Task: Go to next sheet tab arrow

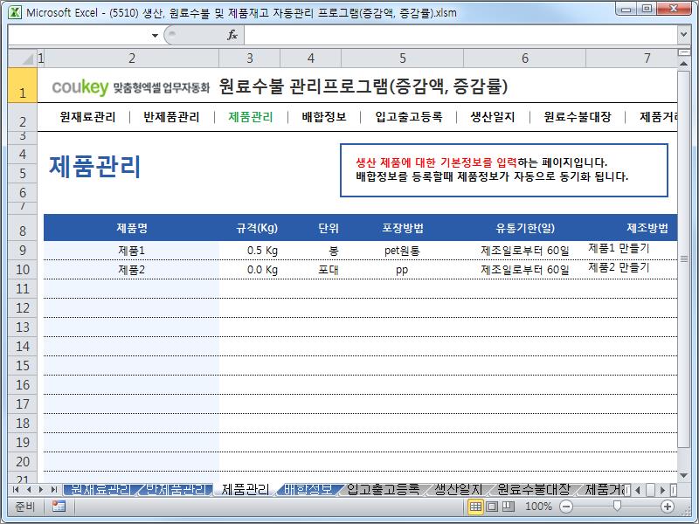Action: click(x=41, y=489)
